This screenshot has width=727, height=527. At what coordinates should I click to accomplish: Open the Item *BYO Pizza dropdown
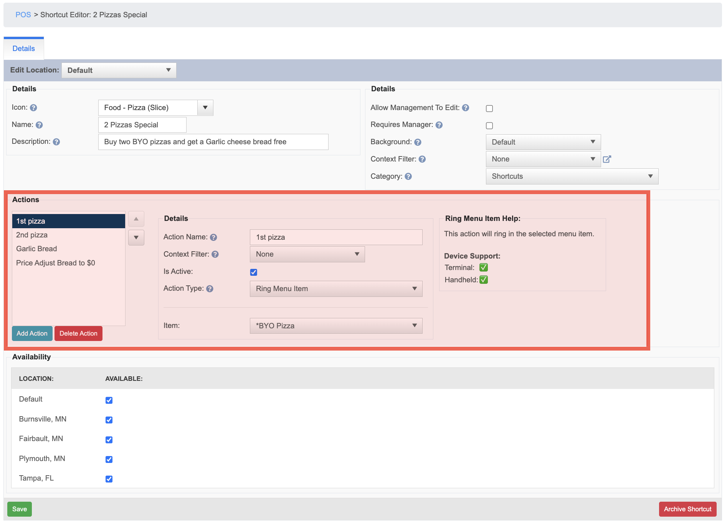pos(336,326)
